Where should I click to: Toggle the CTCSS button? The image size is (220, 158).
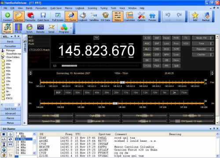pos(147,66)
